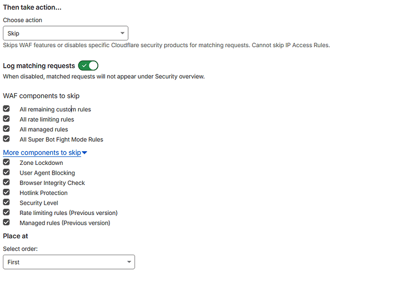Uncheck Rate limiting rules (Previous version)
The image size is (393, 282).
6,212
